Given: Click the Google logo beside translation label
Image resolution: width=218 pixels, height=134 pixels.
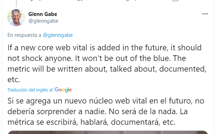Looking at the screenshot, I should pyautogui.click(x=63, y=90).
